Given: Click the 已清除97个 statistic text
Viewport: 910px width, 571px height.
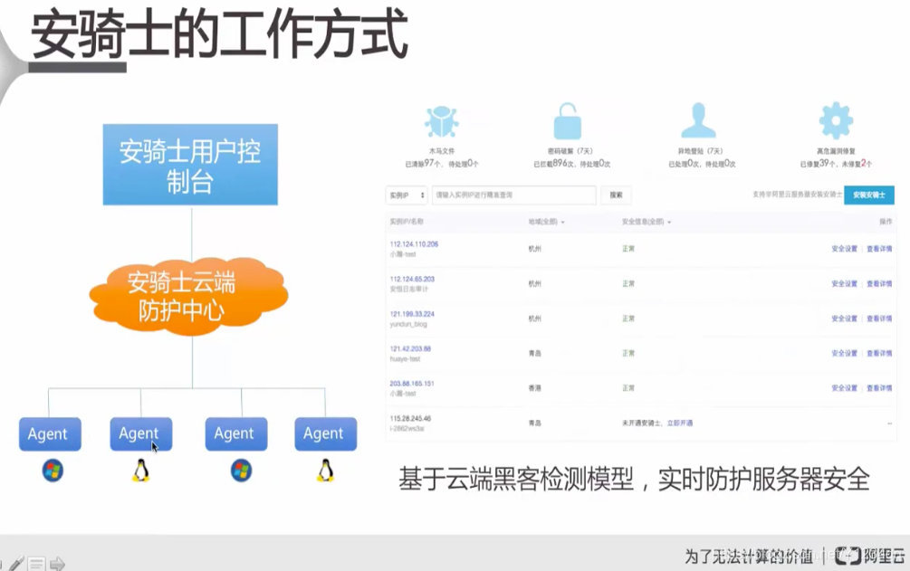Looking at the screenshot, I should coord(423,164).
